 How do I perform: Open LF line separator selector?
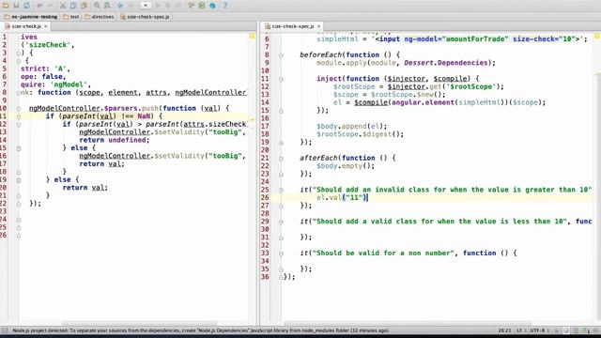click(x=520, y=330)
